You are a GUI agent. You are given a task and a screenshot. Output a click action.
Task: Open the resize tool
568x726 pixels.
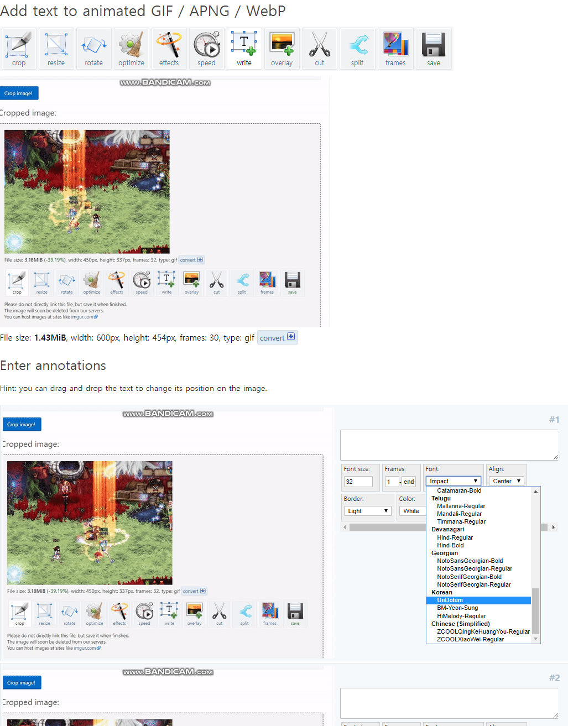coord(56,49)
